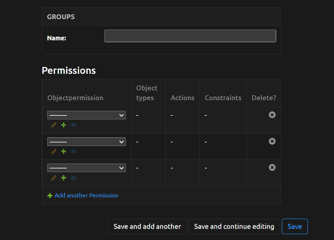Click the green plus icon in first permission row
Image resolution: width=334 pixels, height=240 pixels.
[64, 125]
